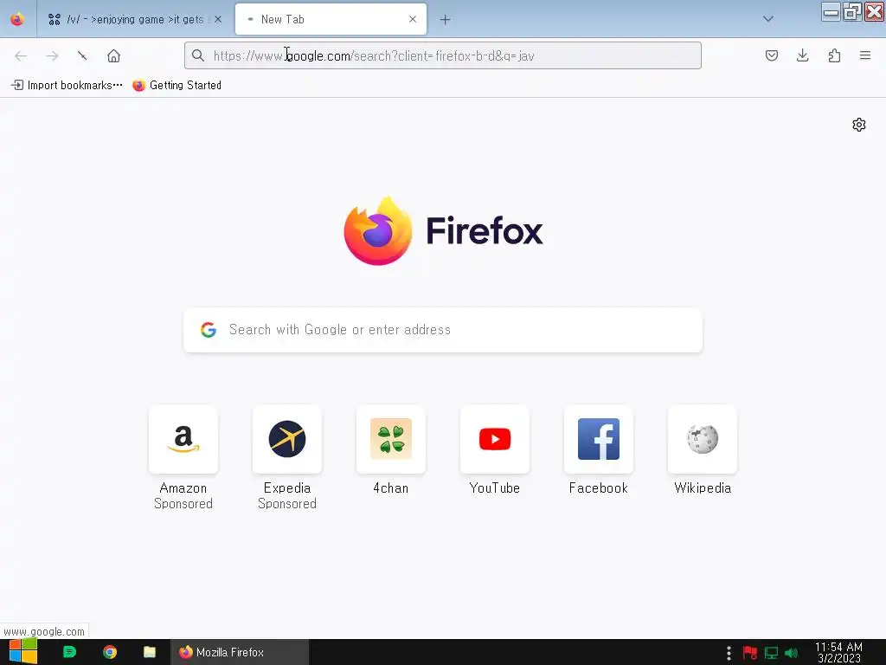Click the red flag tray icon

750,653
